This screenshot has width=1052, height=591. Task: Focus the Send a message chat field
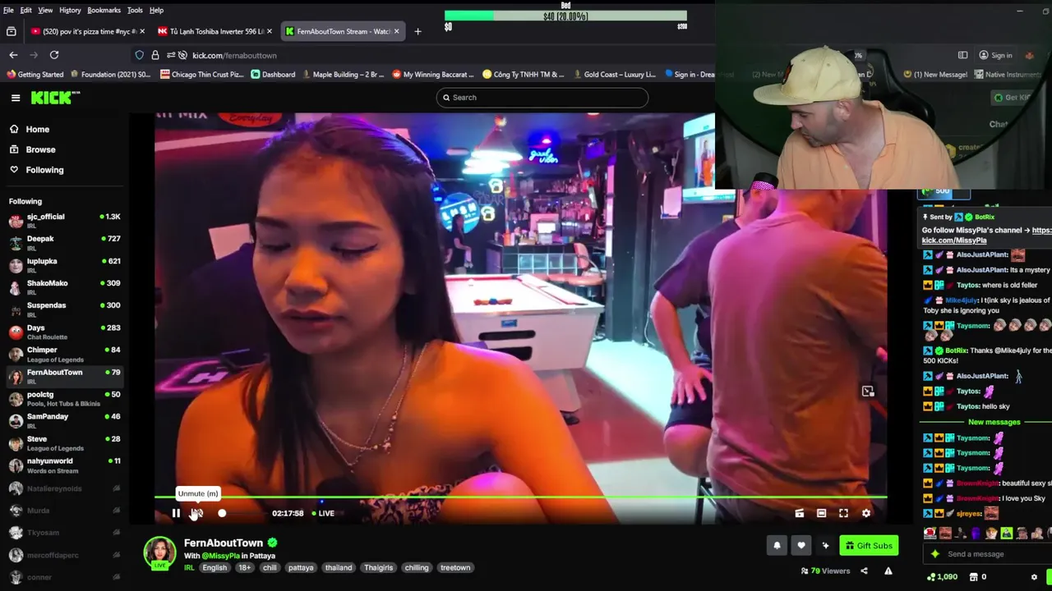[x=990, y=554]
